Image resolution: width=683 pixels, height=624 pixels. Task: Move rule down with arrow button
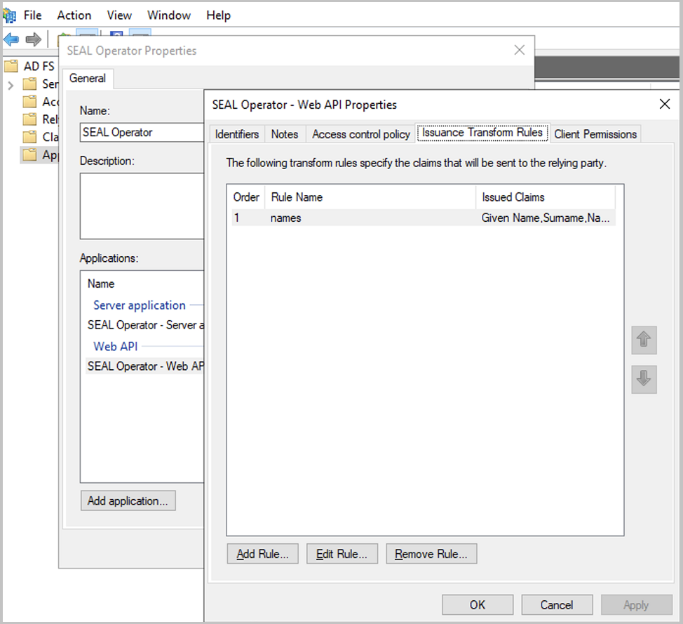click(643, 380)
